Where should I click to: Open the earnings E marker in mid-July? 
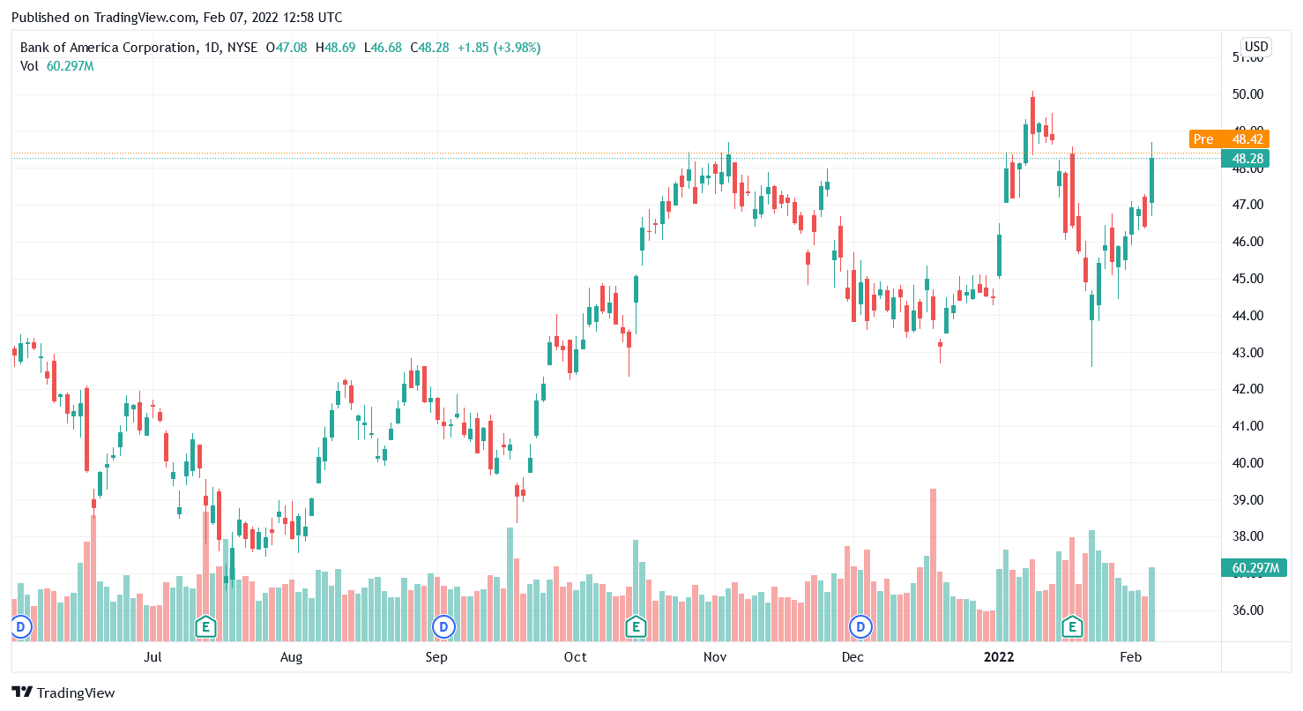(x=205, y=627)
